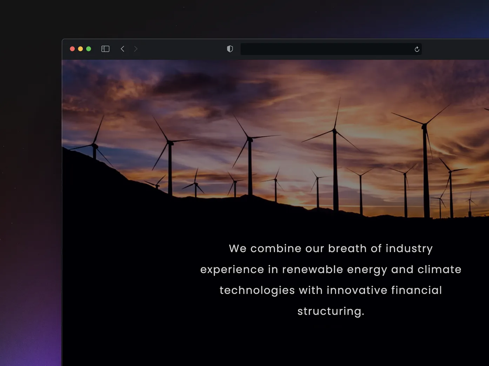Screen dimensions: 489x366
Task: Click the content blocker shield beside the URL field
Action: pyautogui.click(x=230, y=49)
